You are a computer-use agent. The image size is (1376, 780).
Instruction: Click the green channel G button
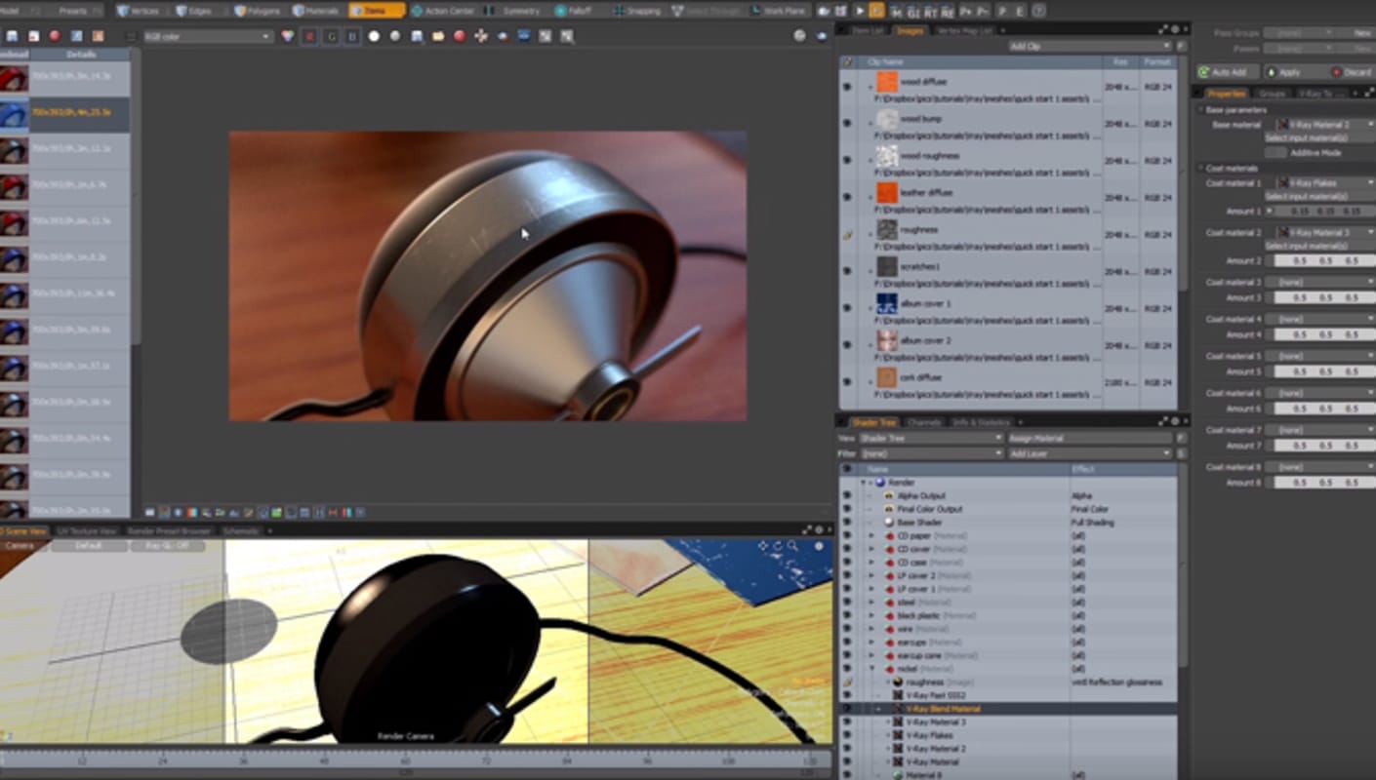(x=331, y=36)
